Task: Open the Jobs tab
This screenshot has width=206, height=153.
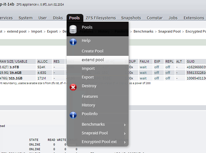Action: 173,18
